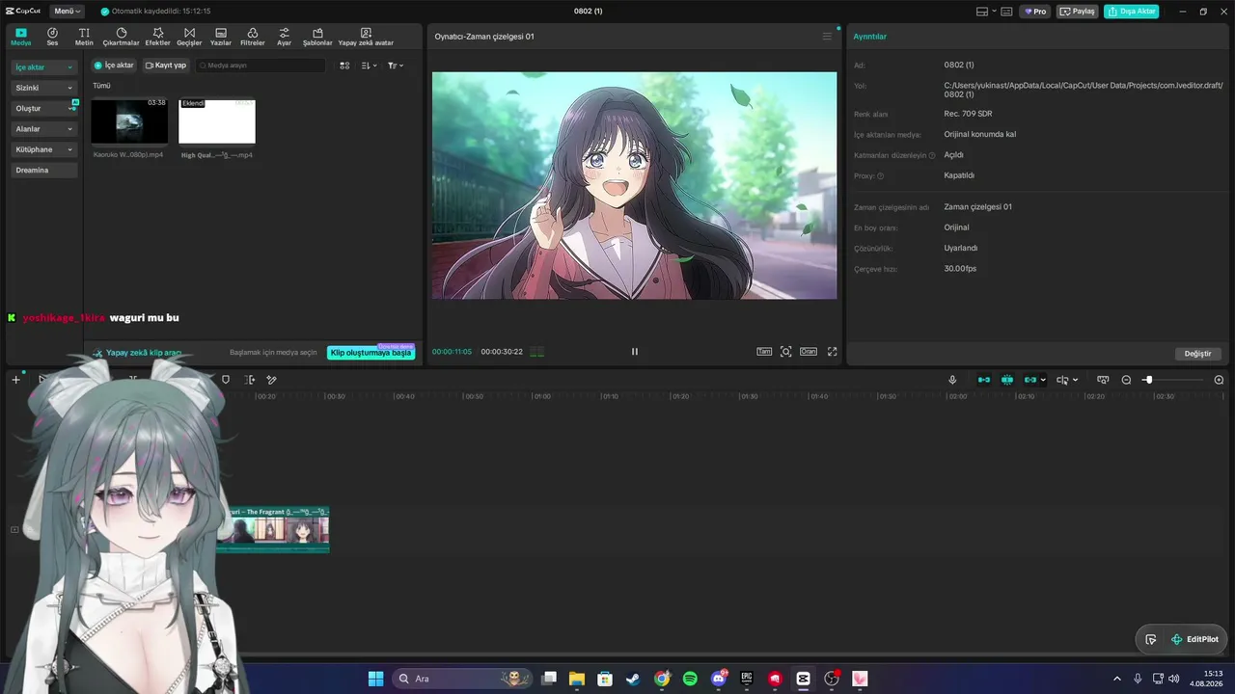Switch to the Efektler tab
Viewport: 1235px width, 694px height.
click(158, 37)
